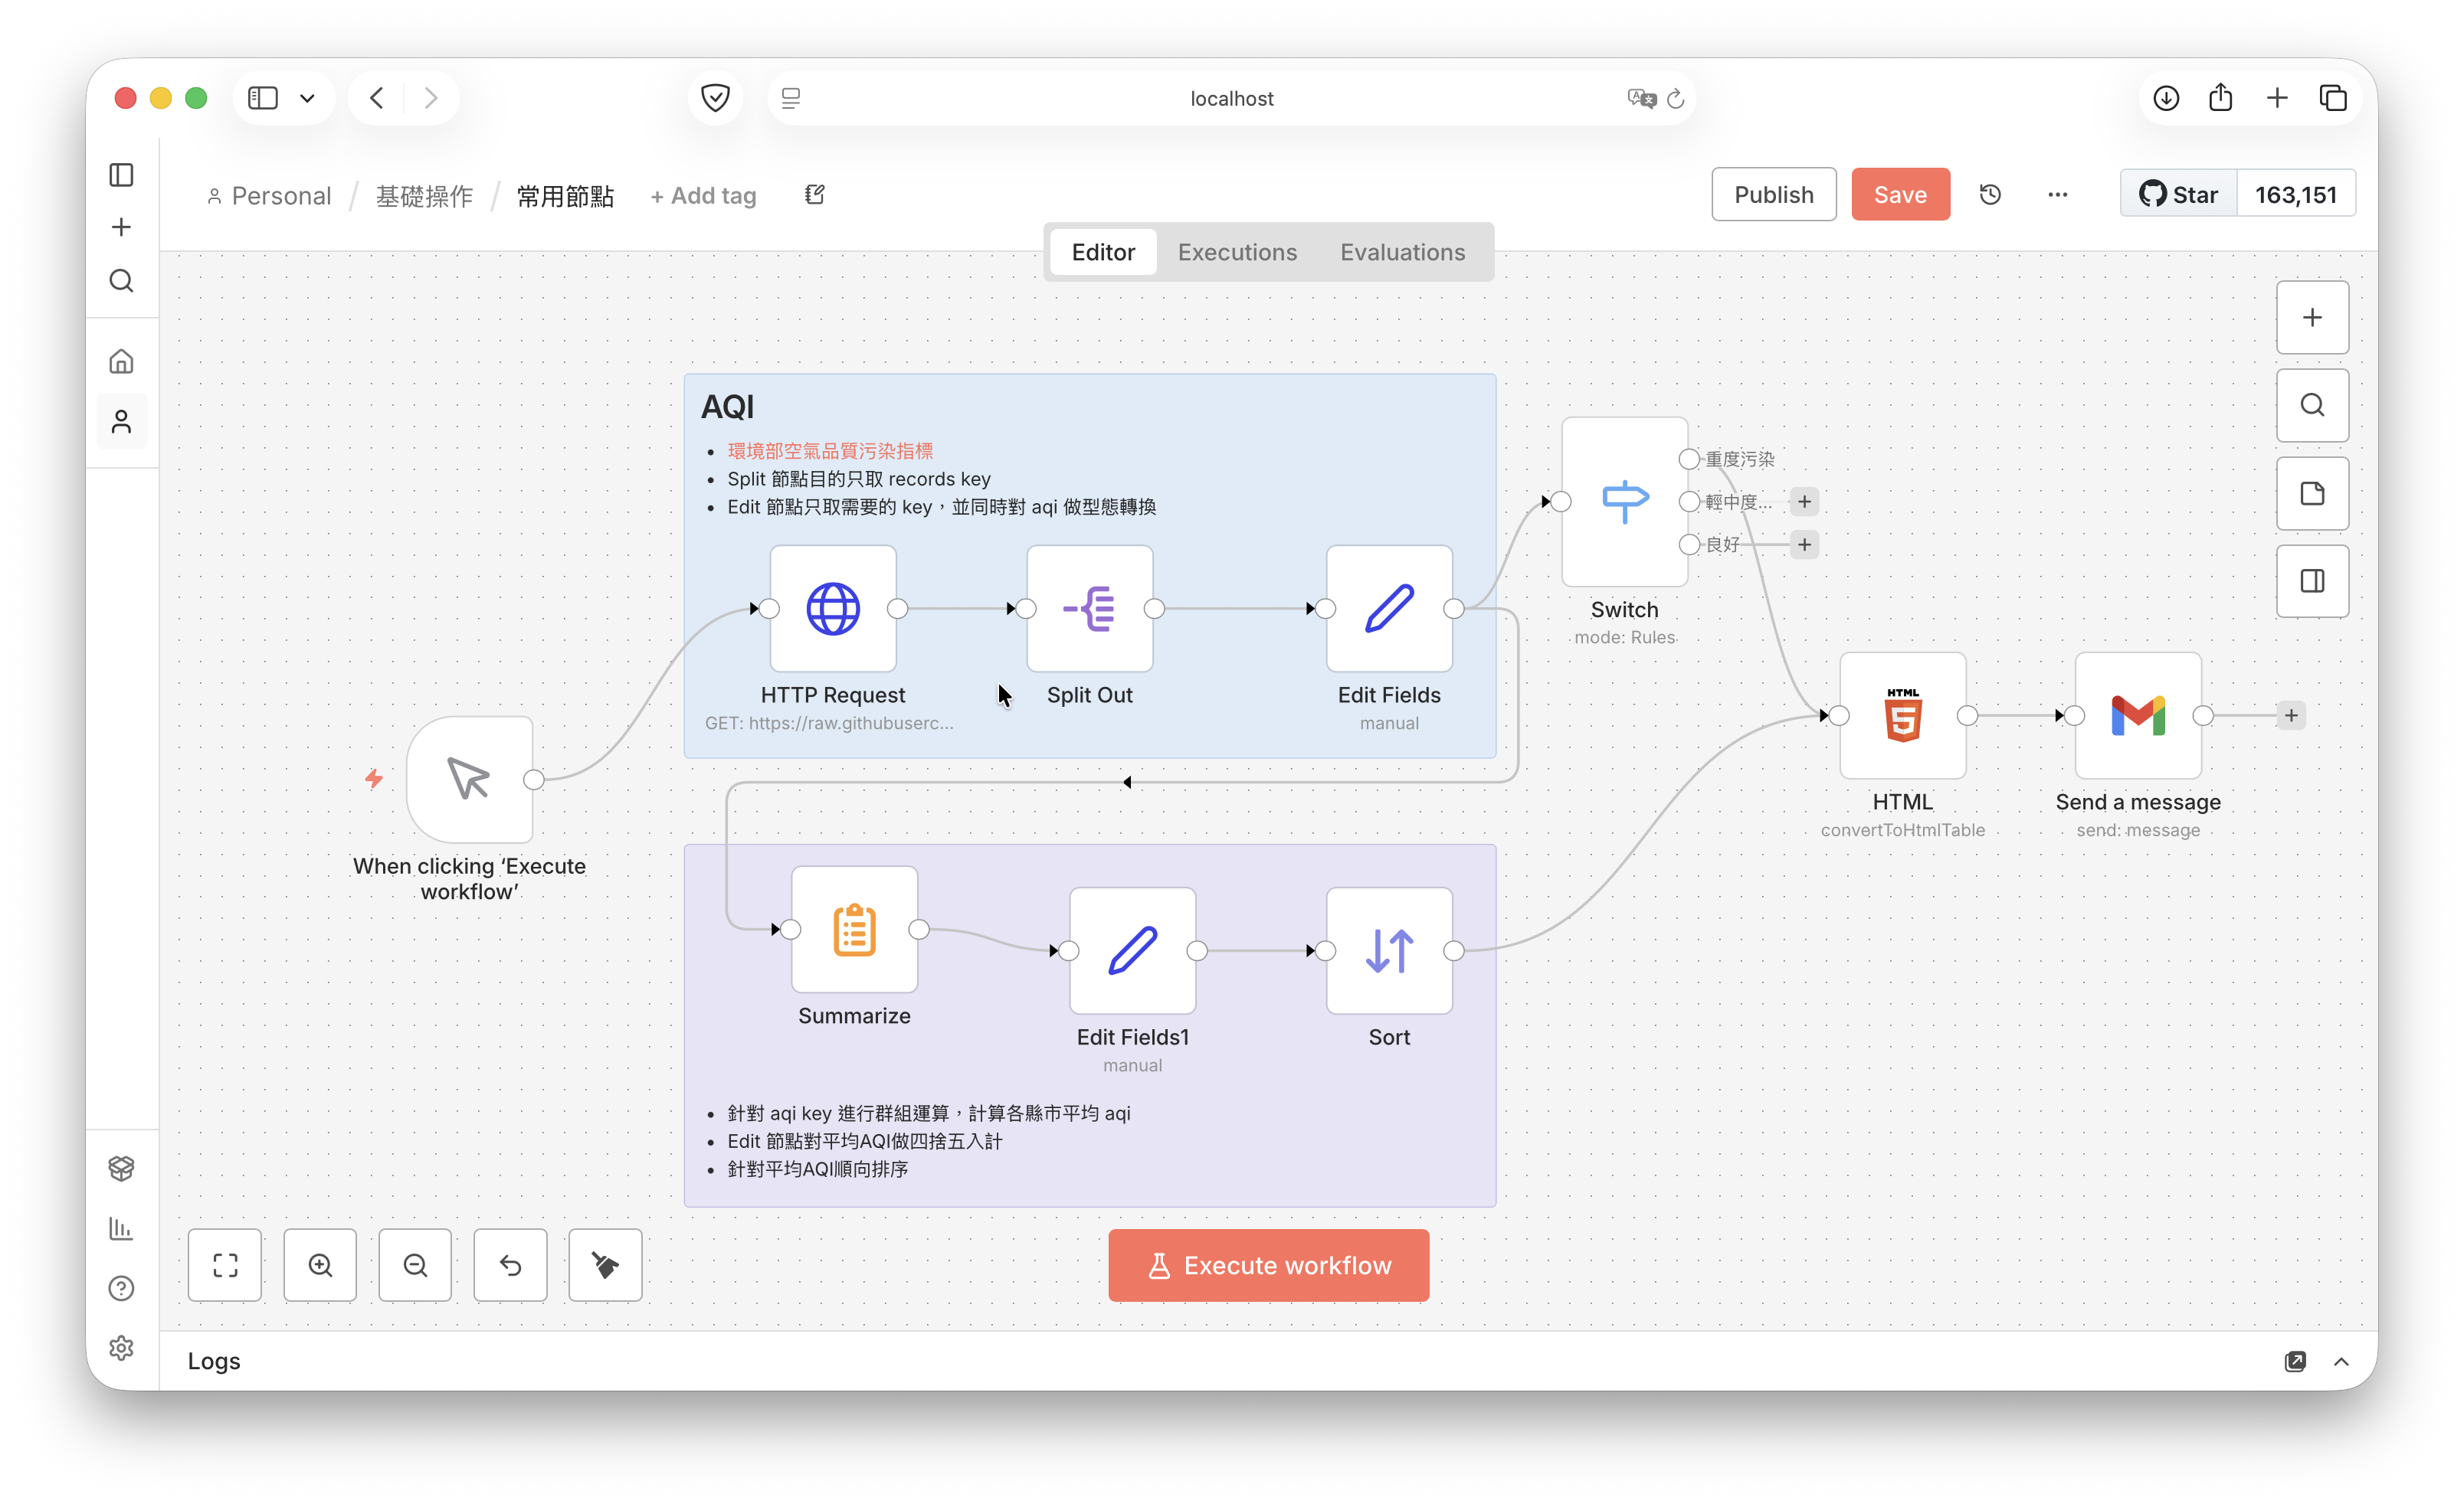Click the Execute workflow button

[x=1268, y=1265]
